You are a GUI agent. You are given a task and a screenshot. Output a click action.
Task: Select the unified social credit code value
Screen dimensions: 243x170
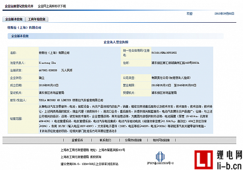[164, 53]
